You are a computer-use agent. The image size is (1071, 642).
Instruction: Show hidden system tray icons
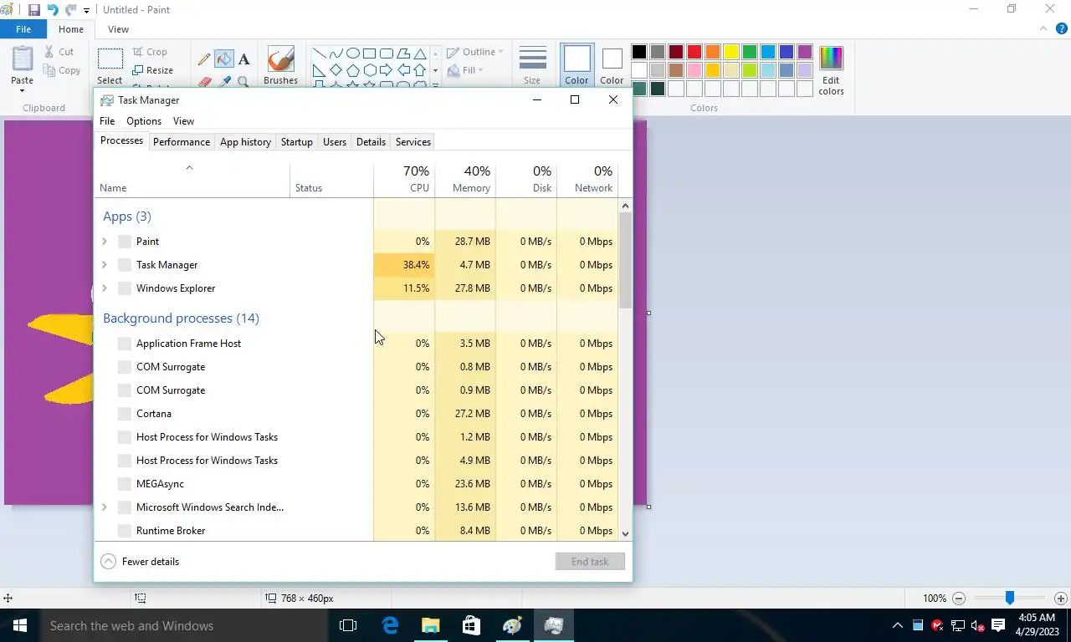point(897,625)
